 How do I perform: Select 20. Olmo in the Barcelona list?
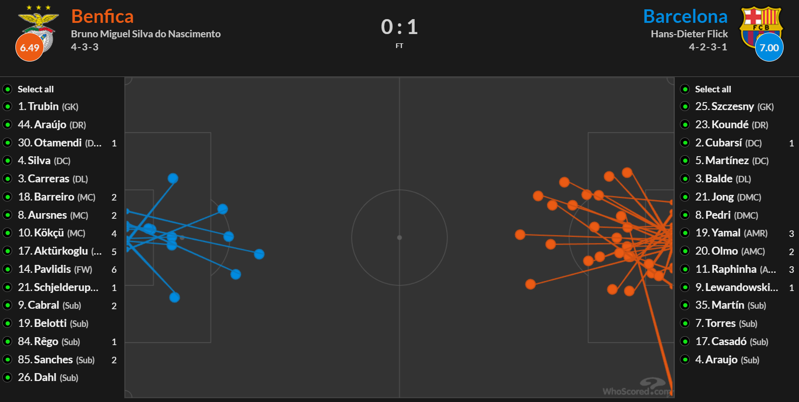[x=730, y=251]
